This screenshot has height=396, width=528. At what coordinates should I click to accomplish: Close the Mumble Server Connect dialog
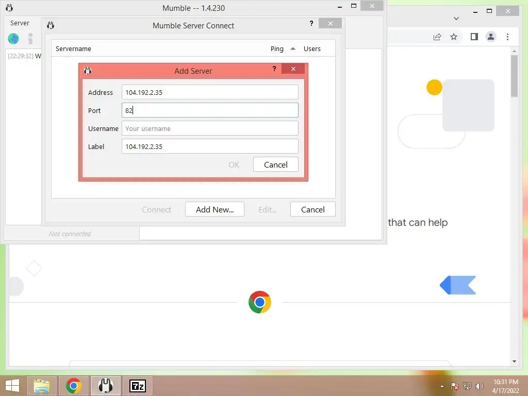click(x=331, y=23)
